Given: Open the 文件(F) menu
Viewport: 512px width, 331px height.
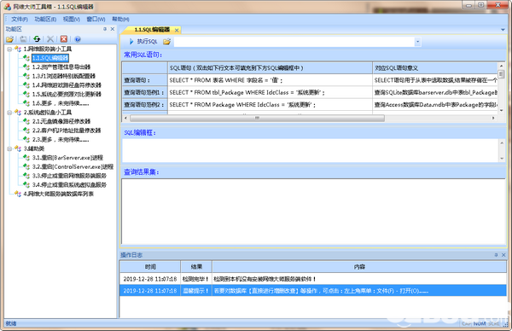Looking at the screenshot, I should pos(20,20).
